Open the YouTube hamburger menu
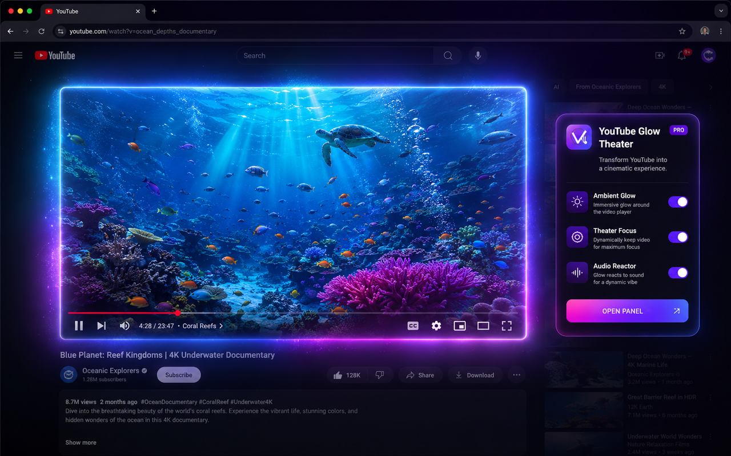 [x=18, y=55]
